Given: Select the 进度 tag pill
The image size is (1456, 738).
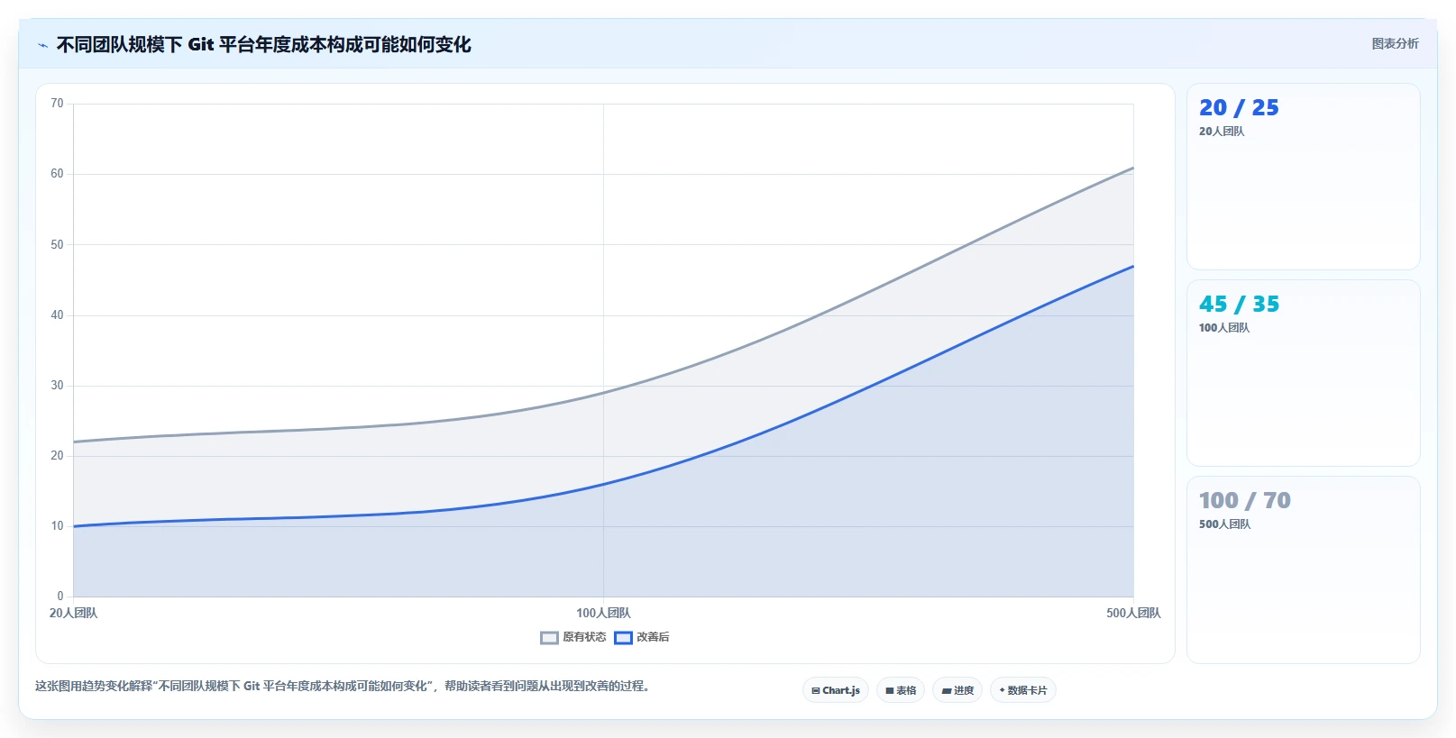Looking at the screenshot, I should tap(957, 690).
